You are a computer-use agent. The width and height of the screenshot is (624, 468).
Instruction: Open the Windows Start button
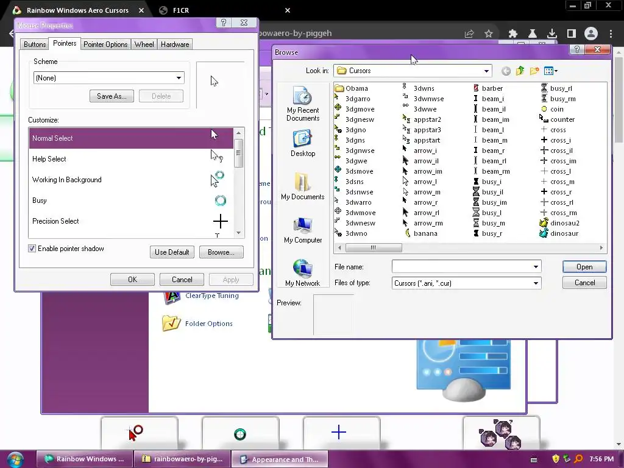pos(15,459)
